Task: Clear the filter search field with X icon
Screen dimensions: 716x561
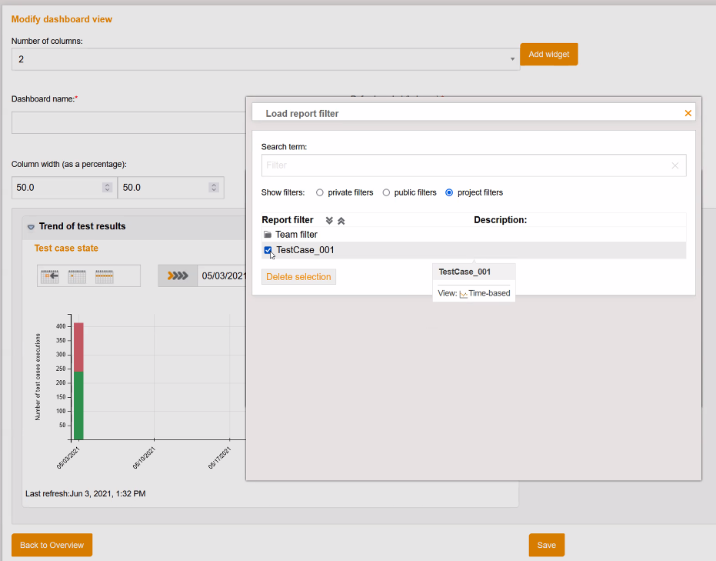Action: [675, 165]
